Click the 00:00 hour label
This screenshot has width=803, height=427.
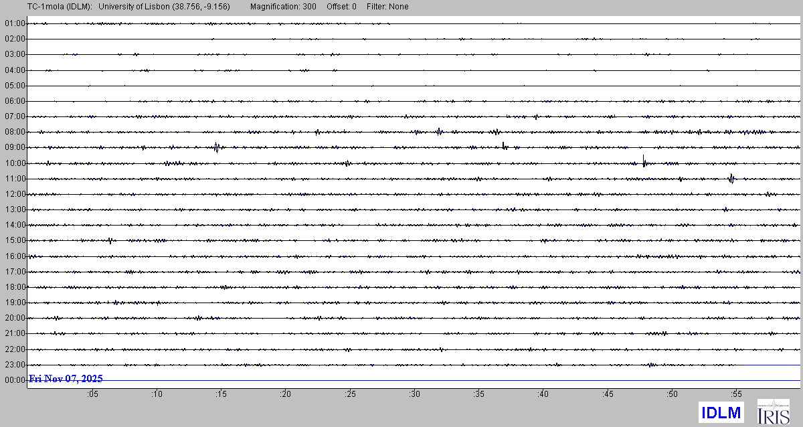tap(15, 380)
